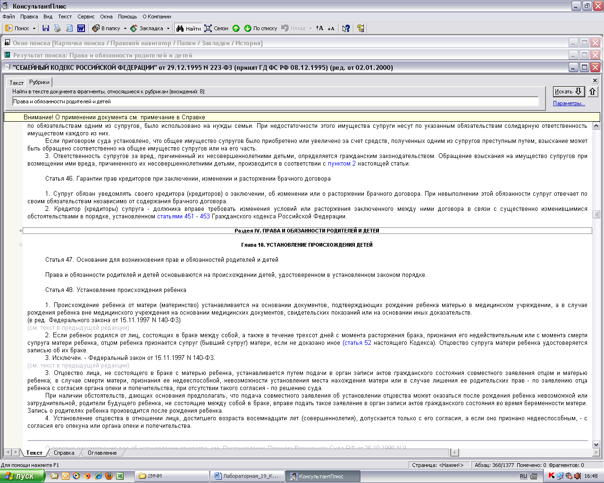Click the Внимание notice bar
This screenshot has width=604, height=483.
pos(302,117)
